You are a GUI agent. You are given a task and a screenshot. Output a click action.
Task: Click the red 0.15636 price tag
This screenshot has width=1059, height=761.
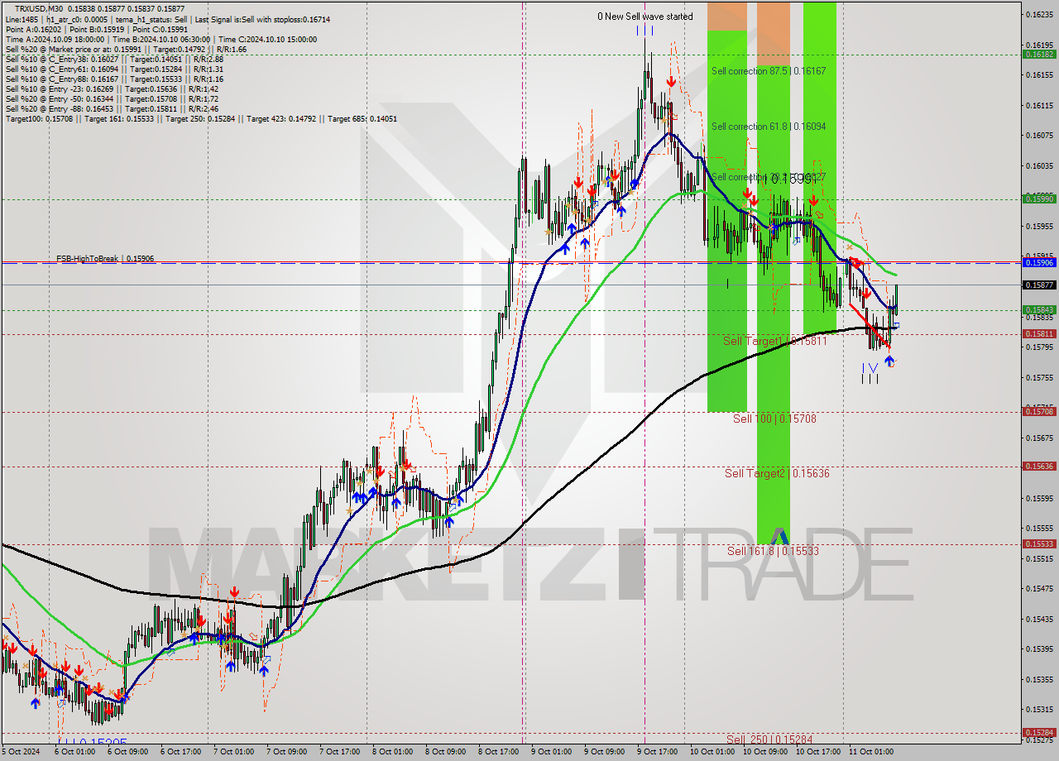[x=1039, y=466]
